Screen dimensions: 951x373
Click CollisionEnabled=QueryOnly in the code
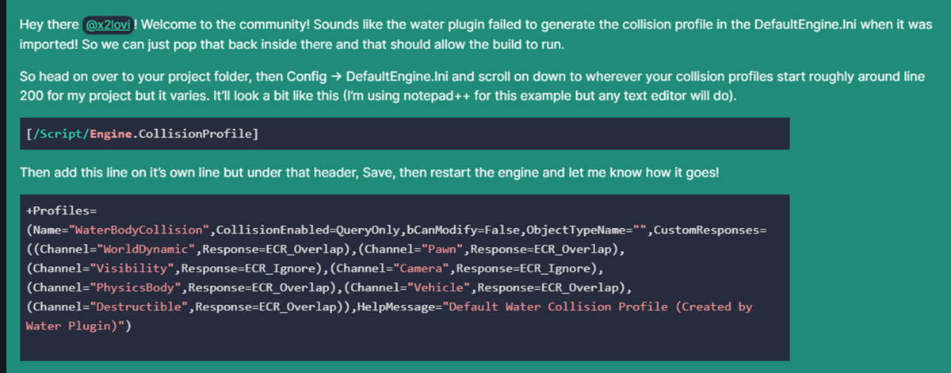tap(309, 230)
